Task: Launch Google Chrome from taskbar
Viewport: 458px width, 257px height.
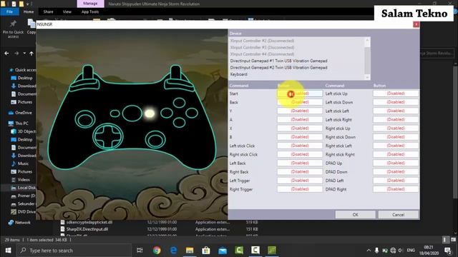Action: click(x=157, y=251)
